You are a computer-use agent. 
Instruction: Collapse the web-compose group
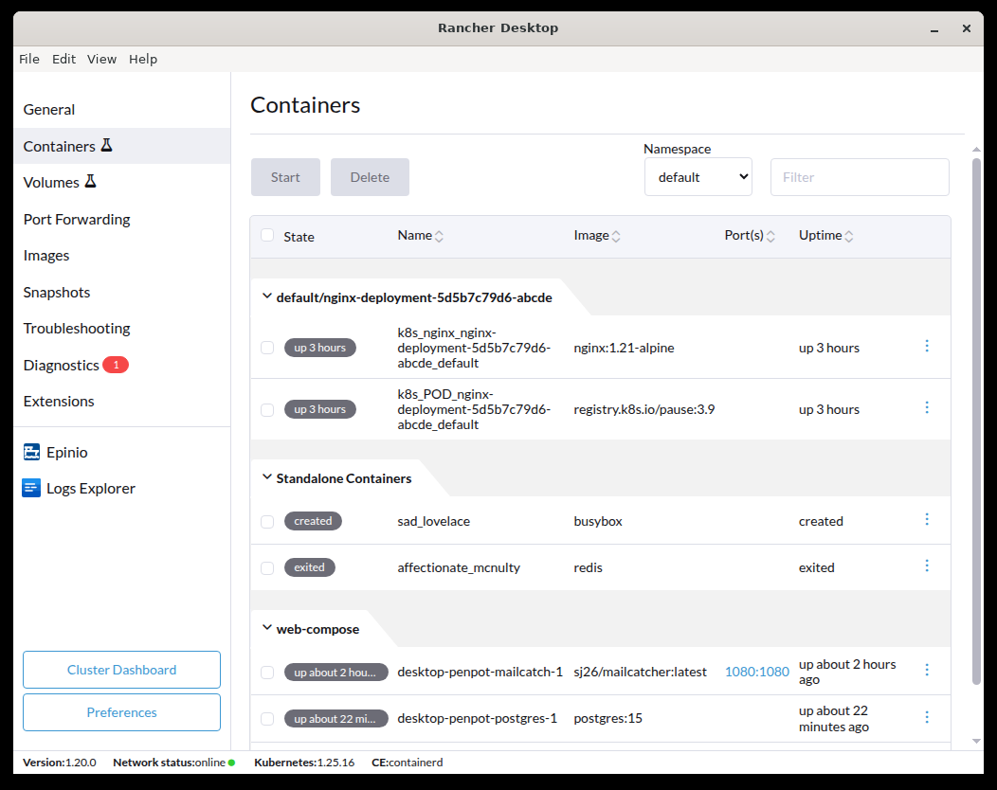tap(266, 628)
